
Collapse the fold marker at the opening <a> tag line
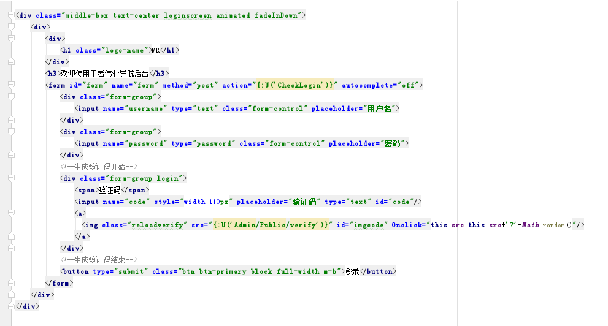pos(11,213)
